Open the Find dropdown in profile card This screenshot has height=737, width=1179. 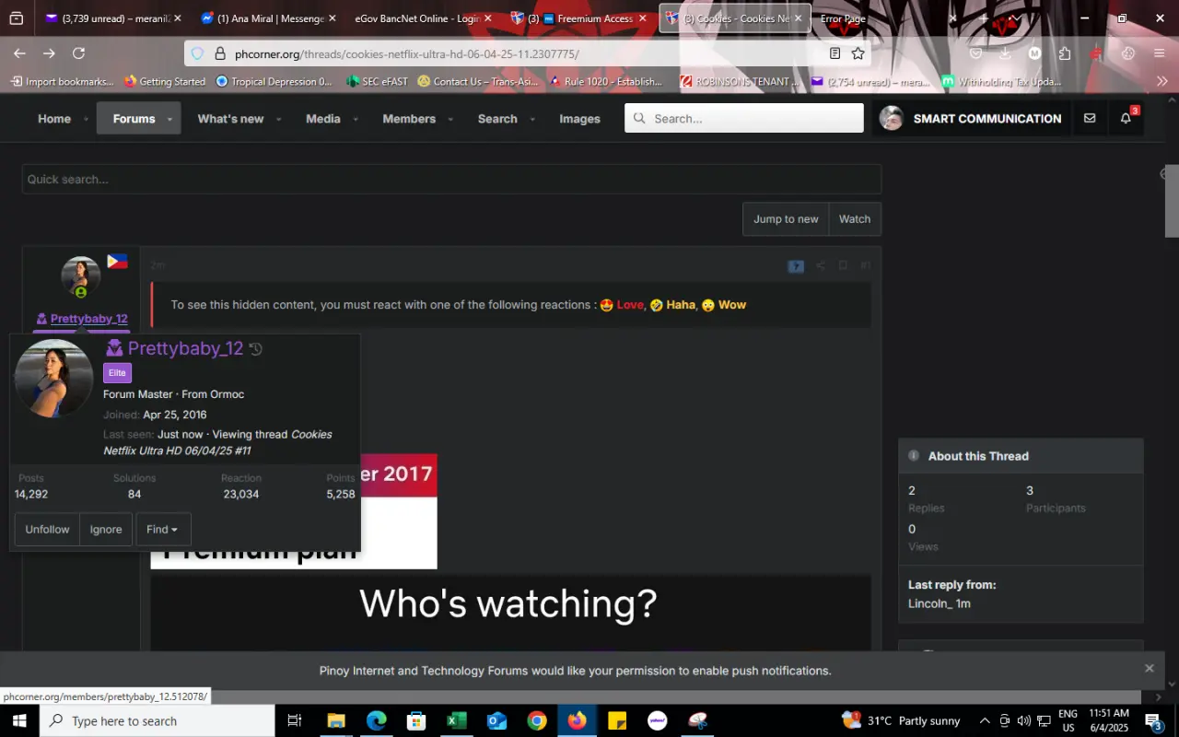coord(163,530)
